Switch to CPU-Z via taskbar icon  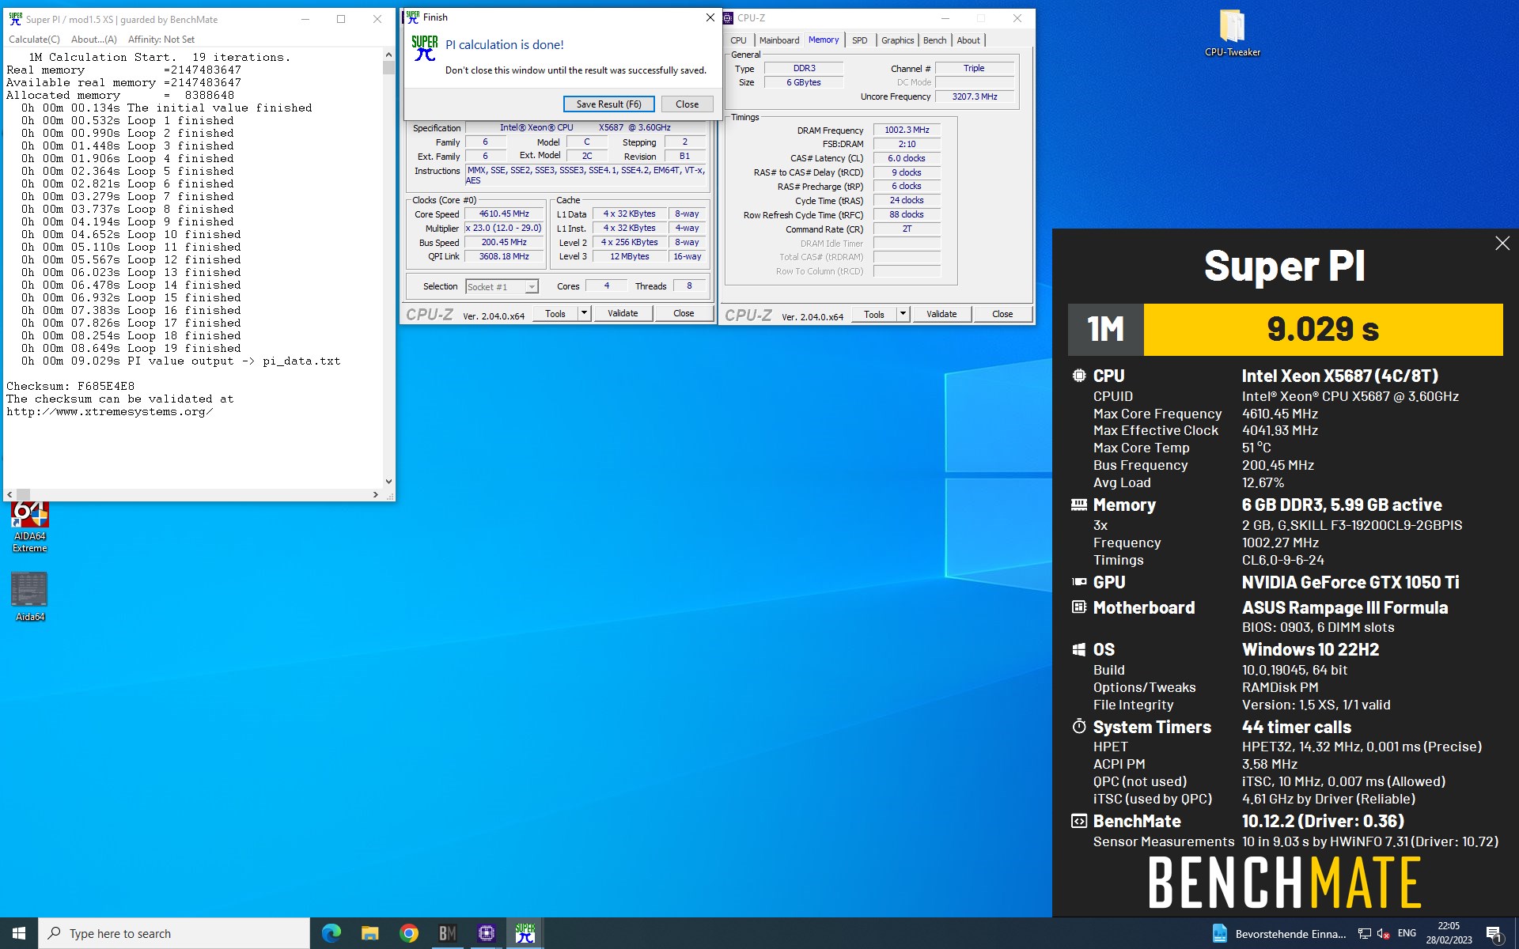pos(486,933)
